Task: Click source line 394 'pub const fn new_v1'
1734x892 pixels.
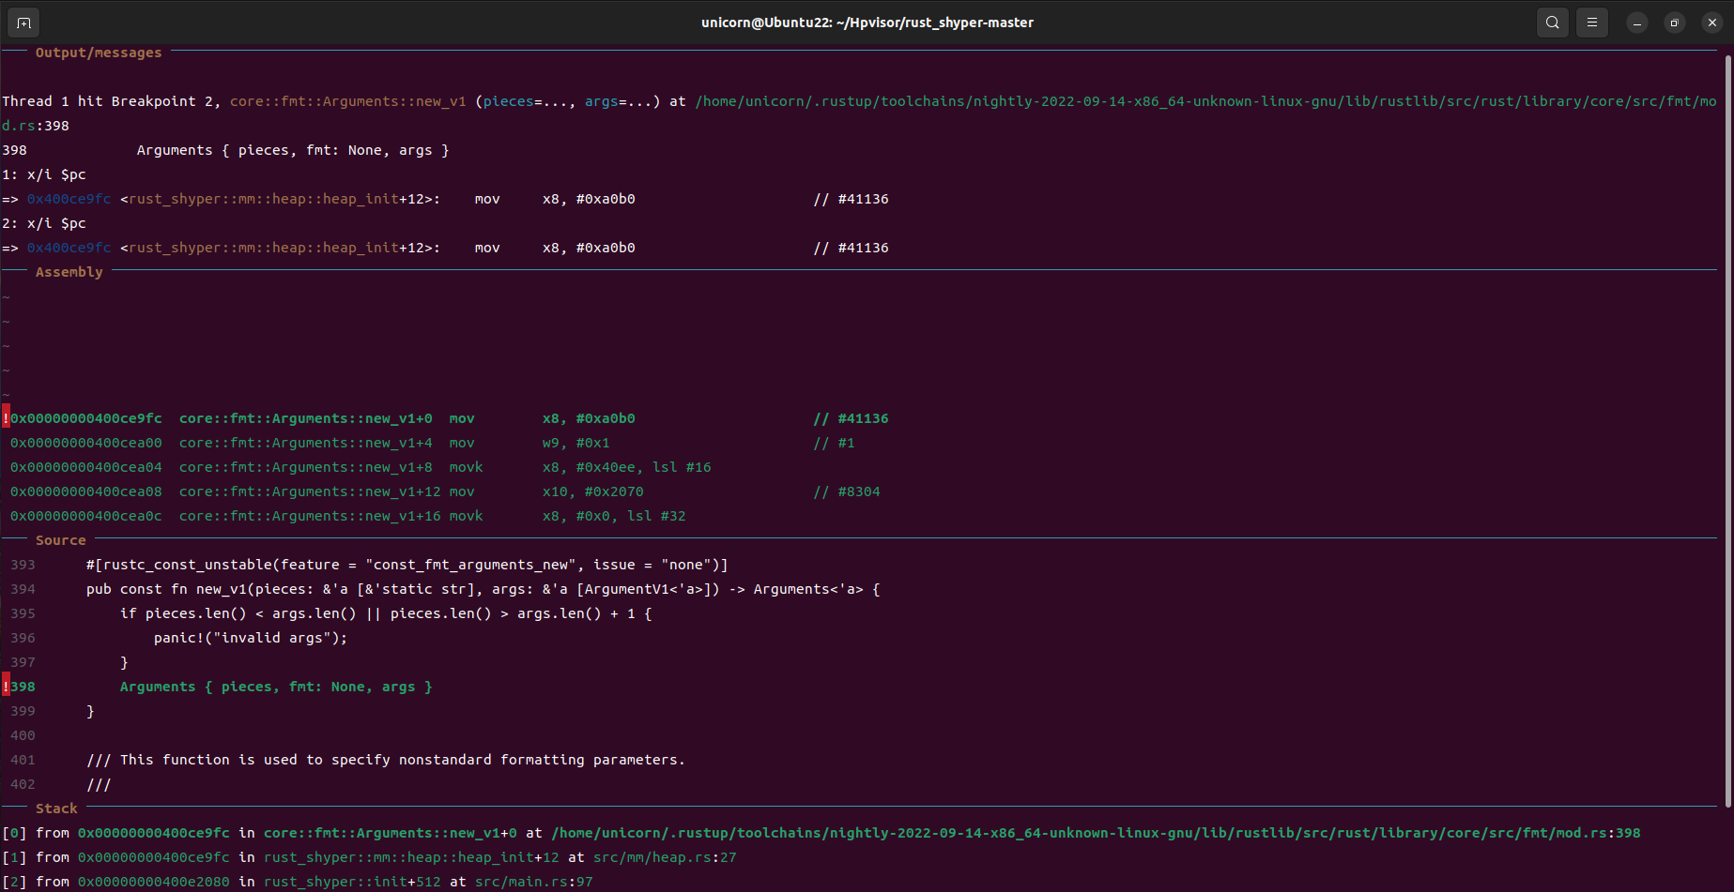Action: pos(483,589)
